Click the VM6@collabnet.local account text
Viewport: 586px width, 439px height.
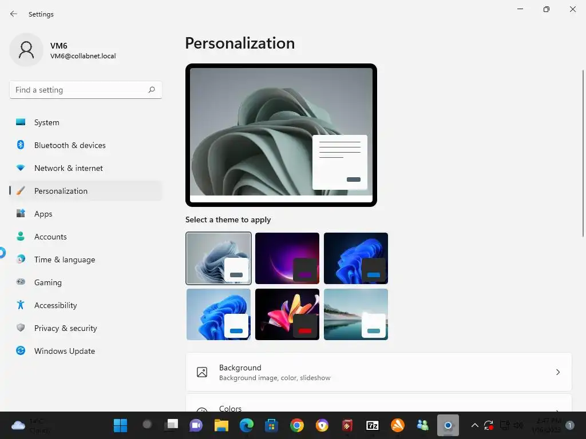(x=83, y=56)
